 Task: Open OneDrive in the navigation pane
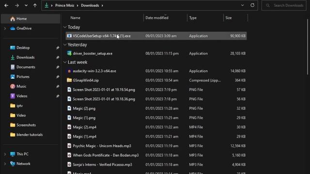pos(24,29)
